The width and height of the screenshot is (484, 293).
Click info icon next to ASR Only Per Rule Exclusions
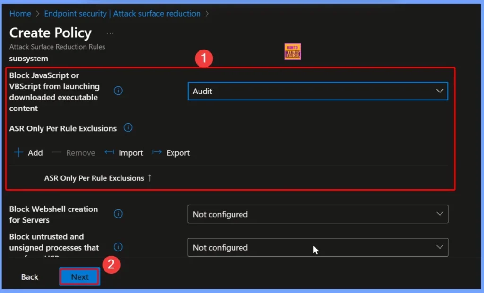(128, 128)
